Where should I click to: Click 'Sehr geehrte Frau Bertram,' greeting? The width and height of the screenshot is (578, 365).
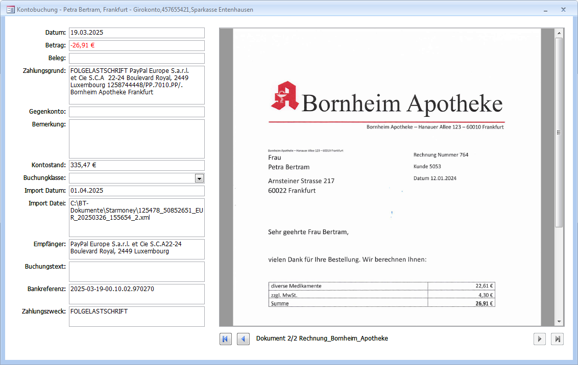(308, 232)
